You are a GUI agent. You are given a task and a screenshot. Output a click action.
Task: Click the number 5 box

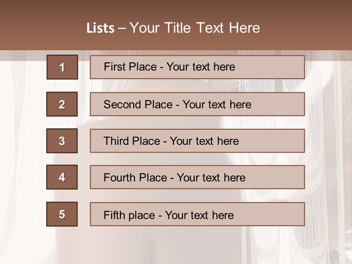coord(62,214)
